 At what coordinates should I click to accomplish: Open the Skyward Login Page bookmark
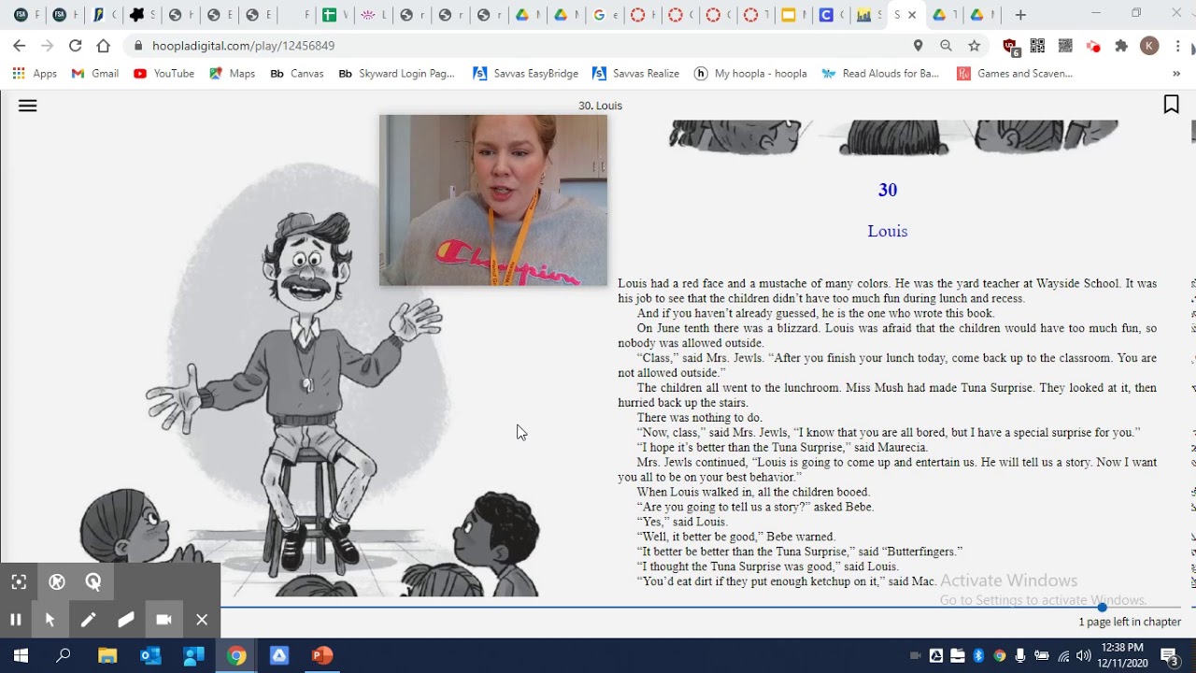click(x=396, y=74)
